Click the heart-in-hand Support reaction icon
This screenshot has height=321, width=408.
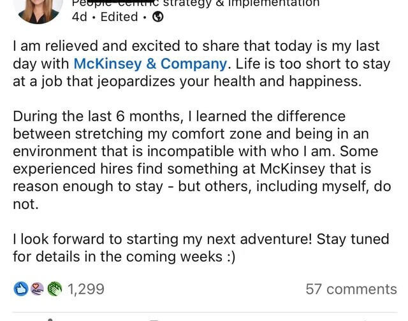coord(37,289)
